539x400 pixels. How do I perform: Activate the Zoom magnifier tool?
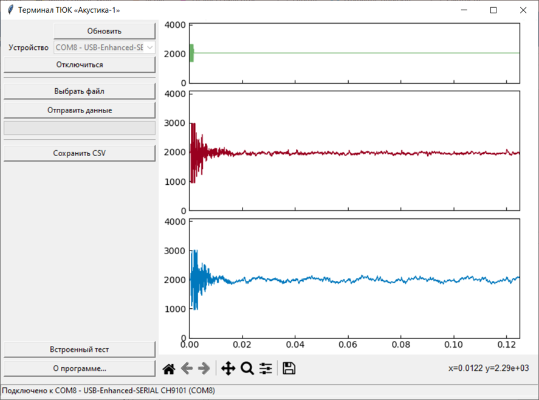(x=247, y=368)
